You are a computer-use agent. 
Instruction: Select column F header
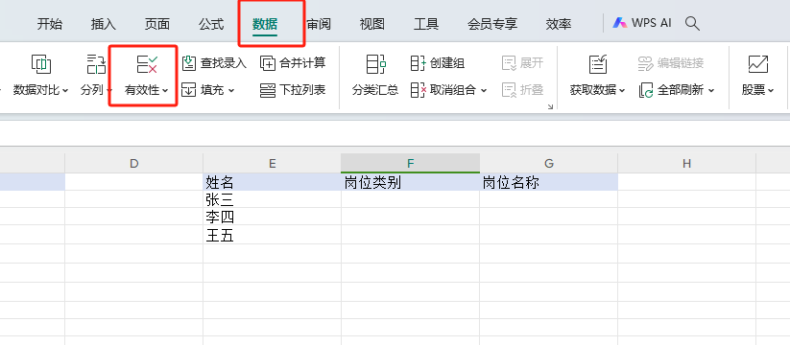coord(410,164)
